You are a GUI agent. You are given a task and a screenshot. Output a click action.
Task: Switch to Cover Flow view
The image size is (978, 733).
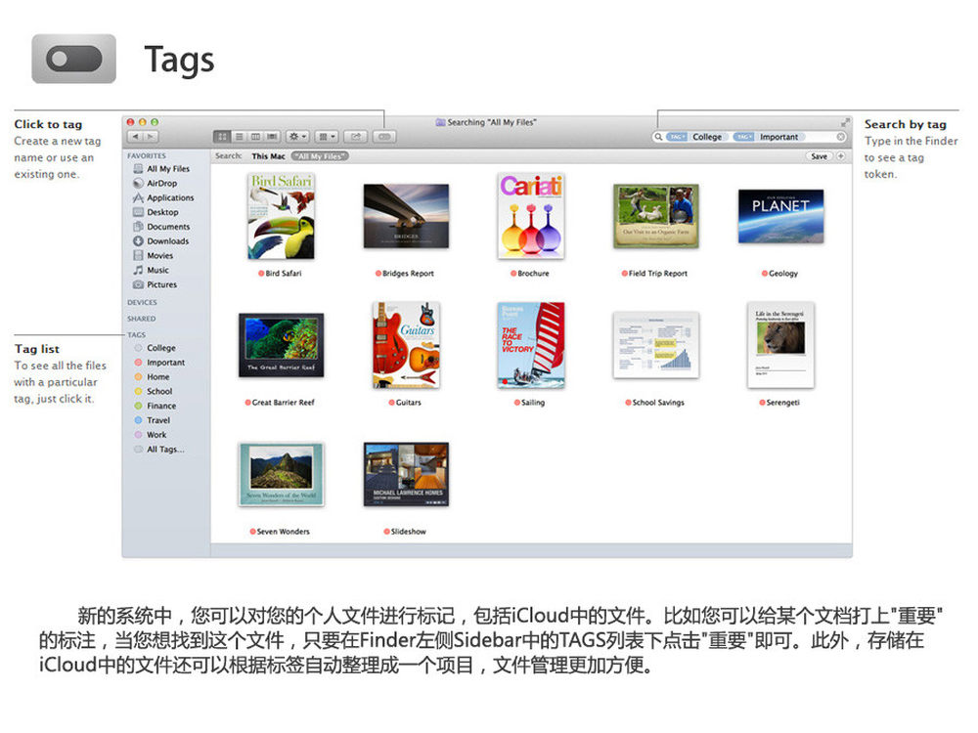pos(273,137)
